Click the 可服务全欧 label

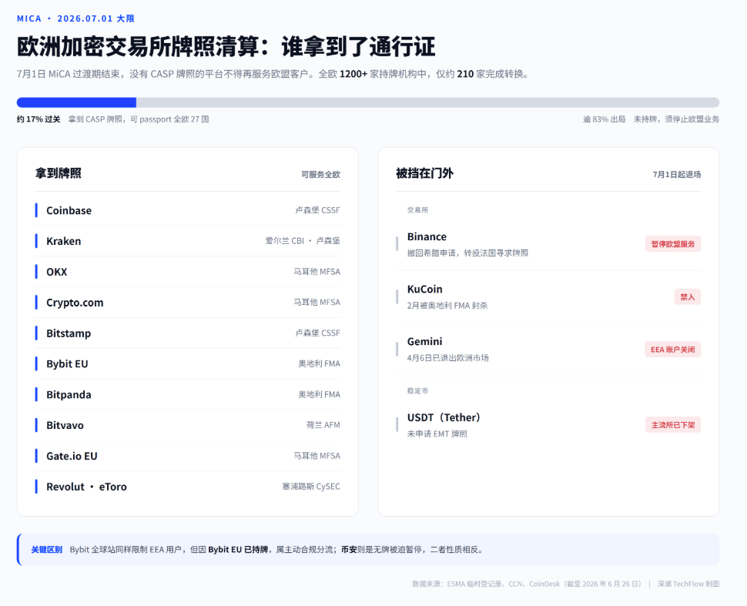320,174
